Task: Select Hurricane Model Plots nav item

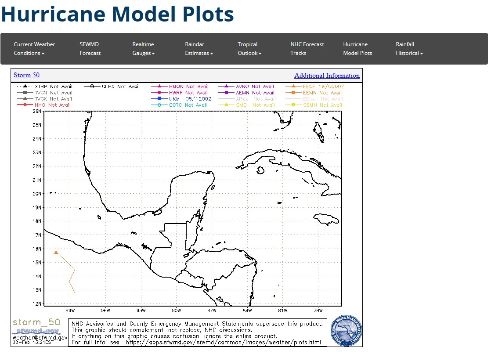Action: pyautogui.click(x=357, y=49)
